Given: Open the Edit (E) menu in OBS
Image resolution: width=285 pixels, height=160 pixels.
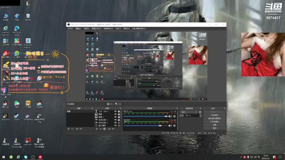Looking at the screenshot, I should point(78,28).
